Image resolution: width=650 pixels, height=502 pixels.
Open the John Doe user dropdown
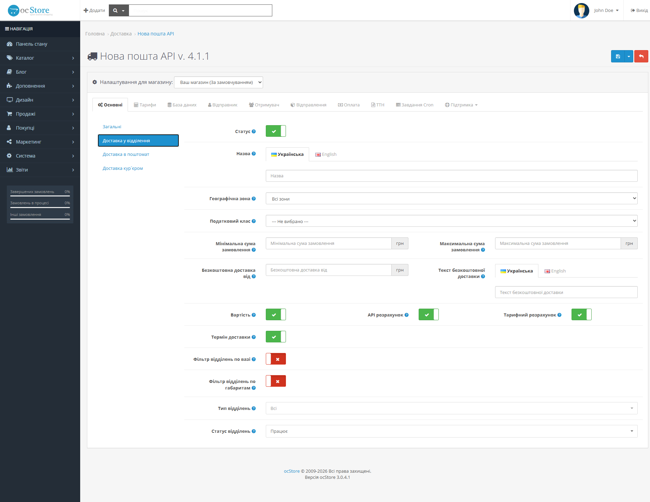pyautogui.click(x=606, y=11)
